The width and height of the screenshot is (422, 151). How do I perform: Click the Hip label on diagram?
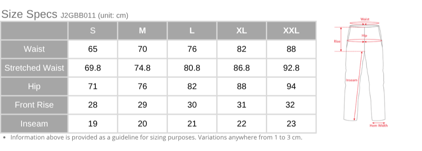point(364,35)
